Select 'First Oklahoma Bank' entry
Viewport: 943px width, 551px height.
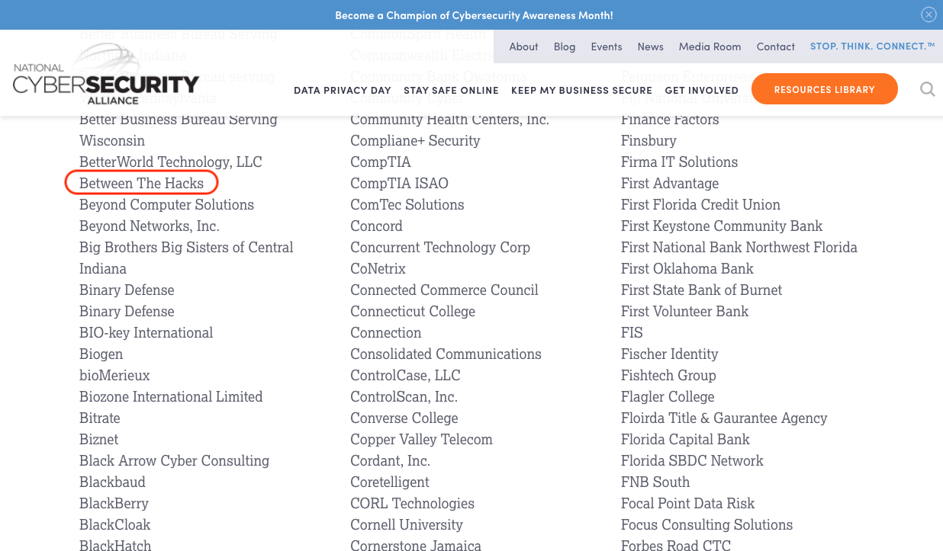[687, 268]
